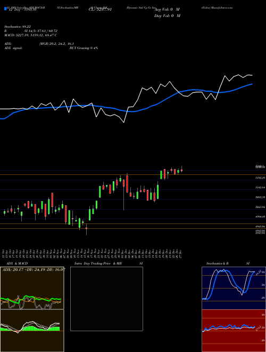Click the 'Intra Day Trading Price & MRSI' title

[x=109, y=263]
